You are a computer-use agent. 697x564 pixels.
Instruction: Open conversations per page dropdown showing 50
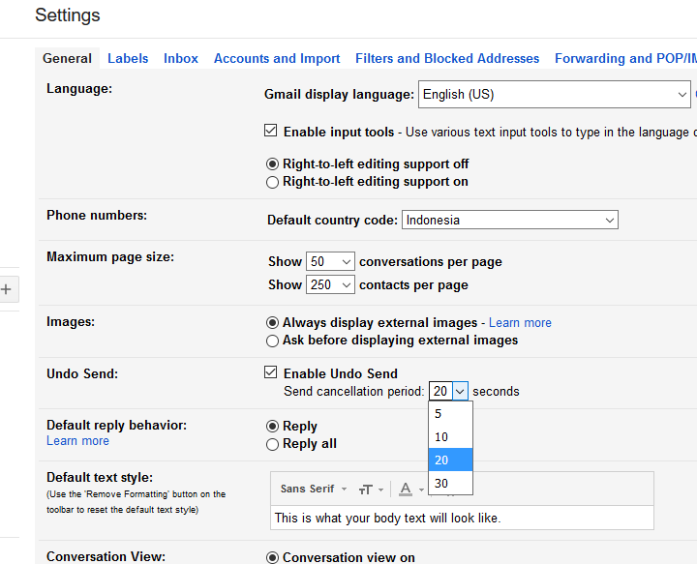pyautogui.click(x=330, y=261)
